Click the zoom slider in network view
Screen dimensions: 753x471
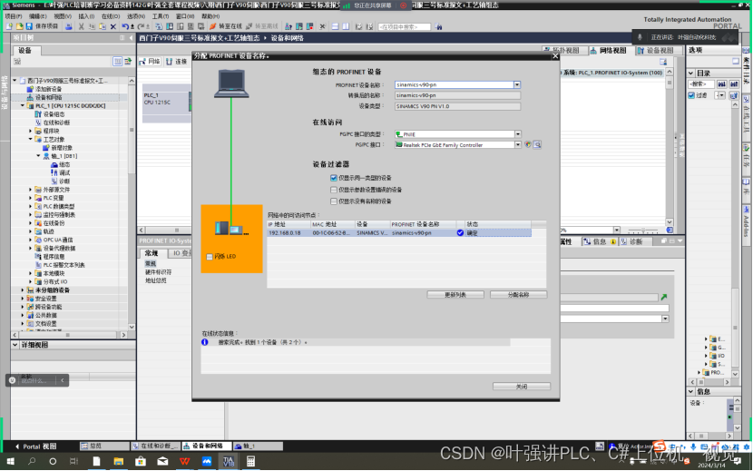tap(643, 231)
